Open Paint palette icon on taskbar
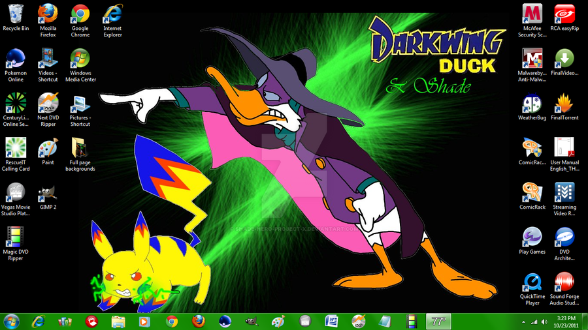 [278, 322]
